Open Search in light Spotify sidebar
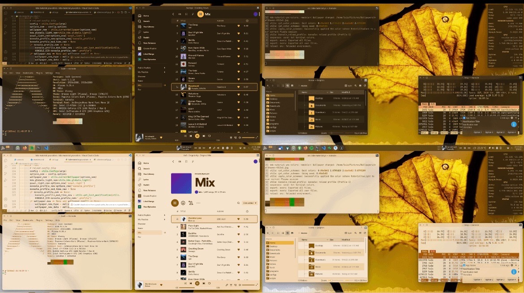The image size is (524, 293). 144,168
